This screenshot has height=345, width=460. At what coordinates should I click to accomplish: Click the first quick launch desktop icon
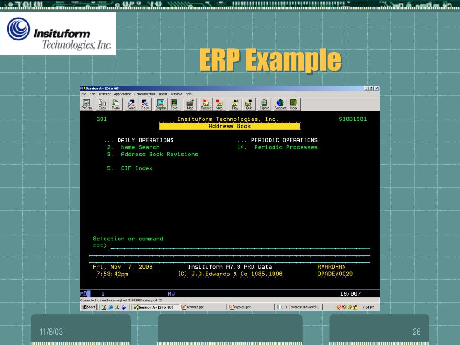coord(104,307)
